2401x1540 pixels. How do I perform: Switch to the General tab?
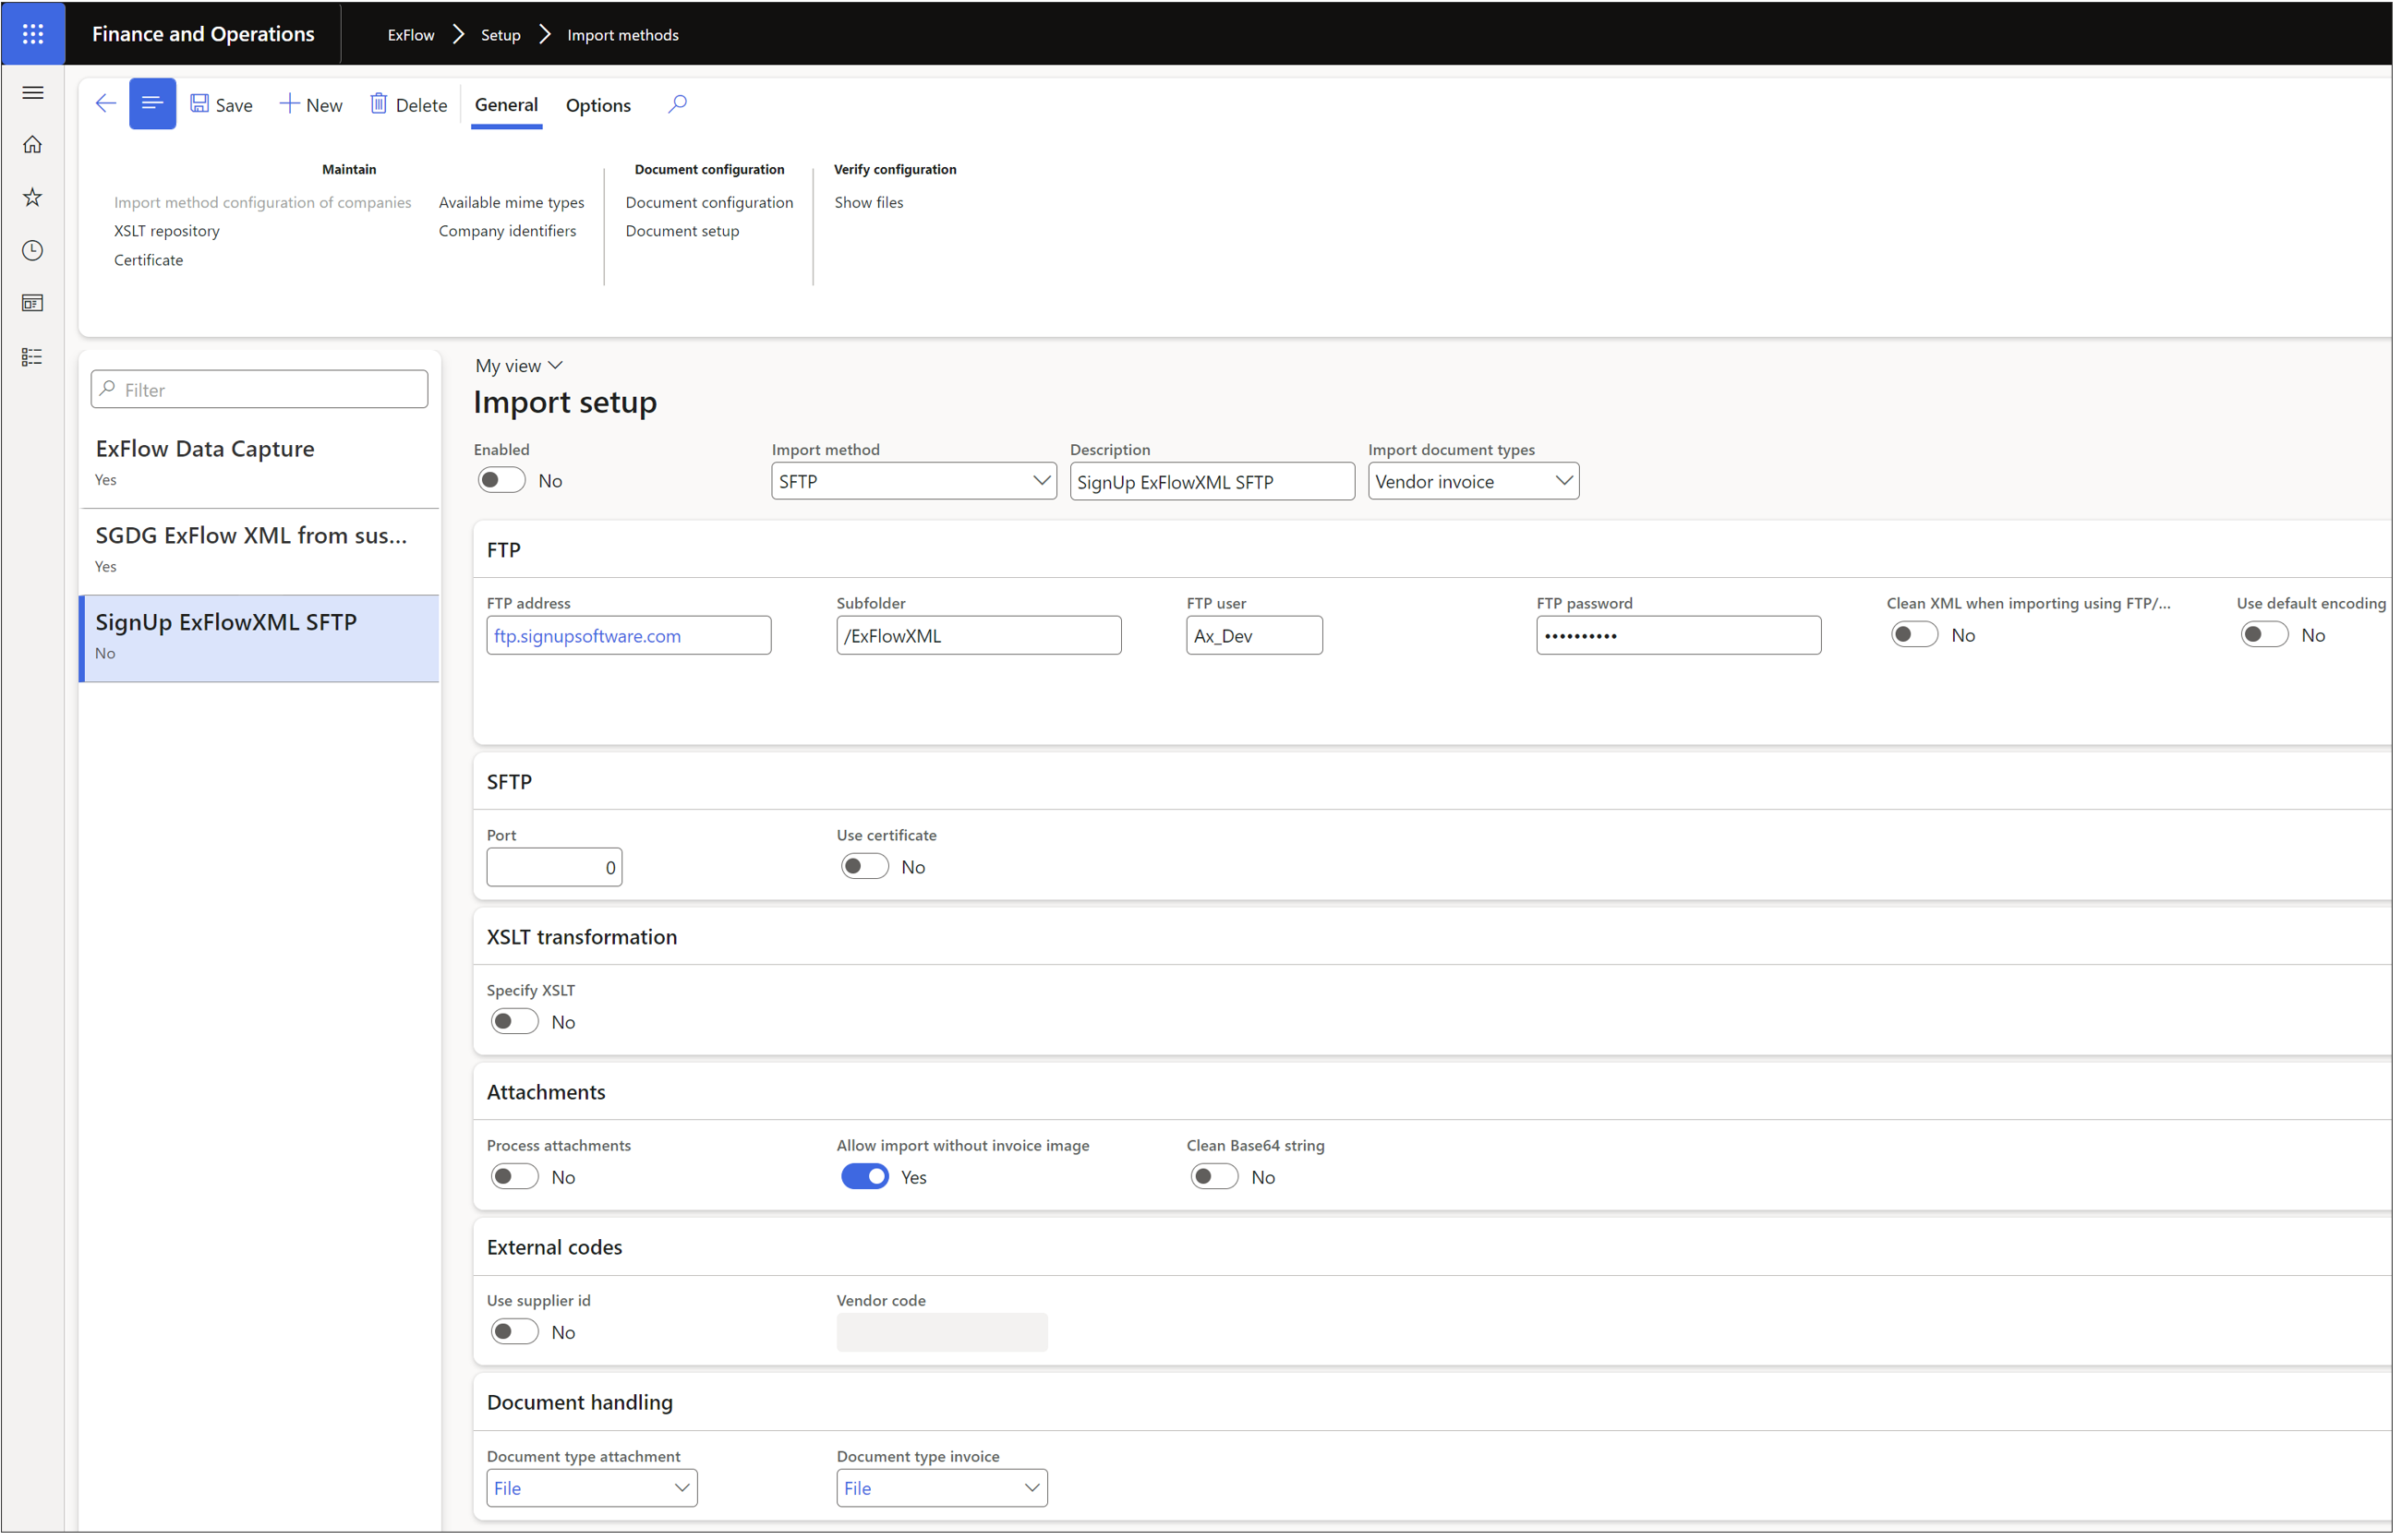(x=506, y=105)
